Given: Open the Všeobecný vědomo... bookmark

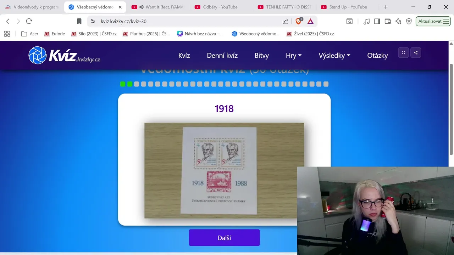Looking at the screenshot, I should click(256, 34).
